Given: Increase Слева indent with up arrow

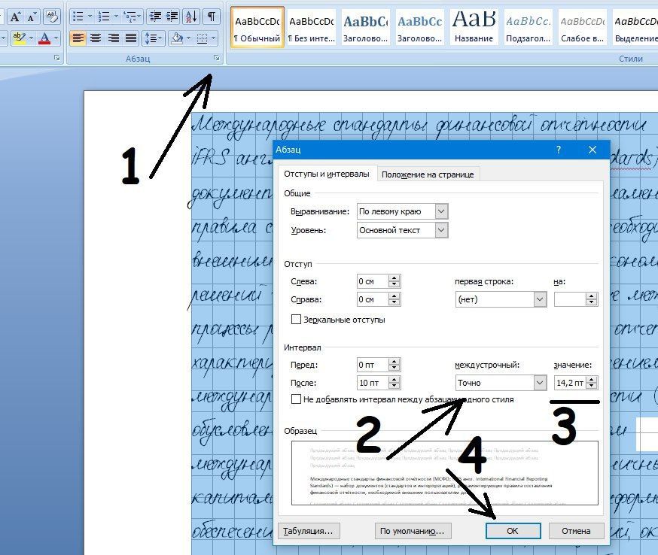Looking at the screenshot, I should 394,278.
